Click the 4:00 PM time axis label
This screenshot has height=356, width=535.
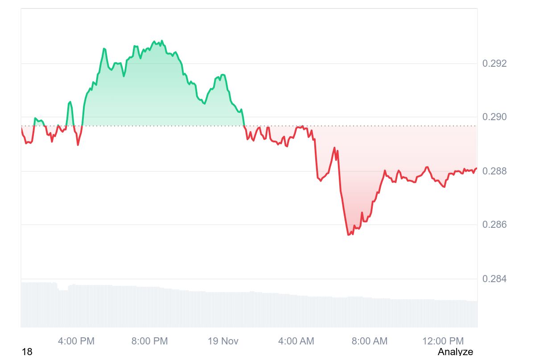(x=76, y=341)
